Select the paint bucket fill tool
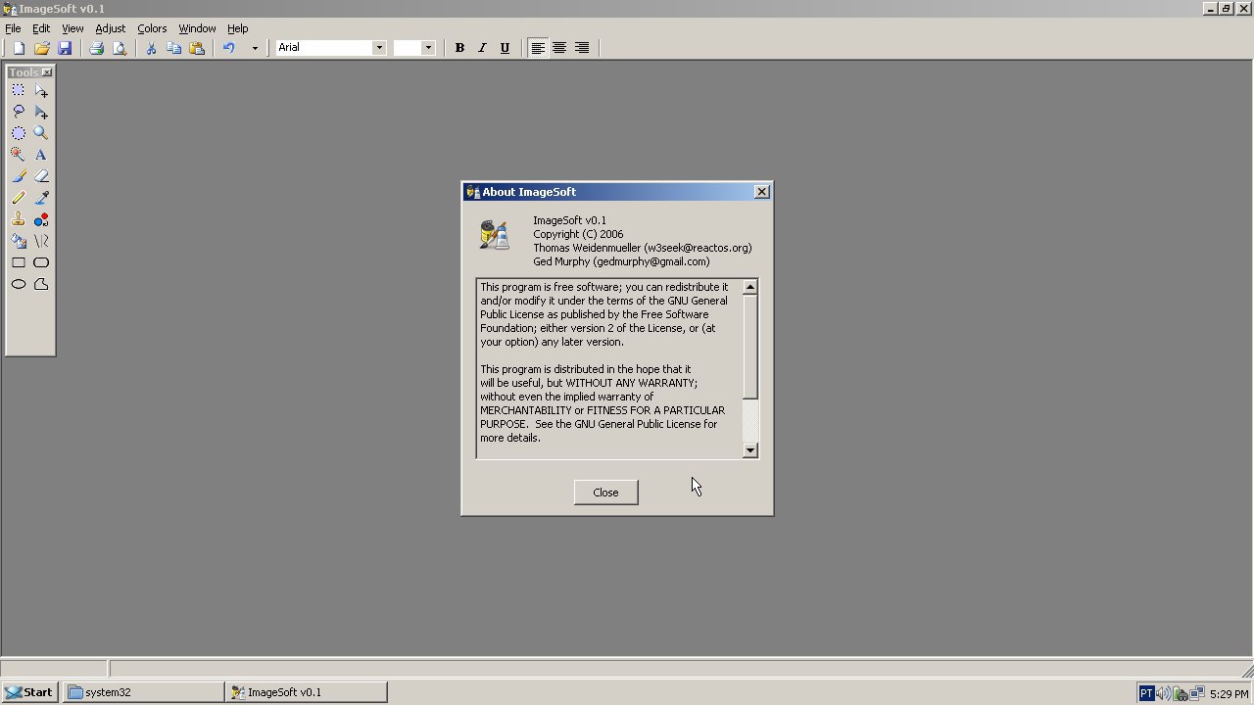Image resolution: width=1254 pixels, height=705 pixels. point(19,241)
